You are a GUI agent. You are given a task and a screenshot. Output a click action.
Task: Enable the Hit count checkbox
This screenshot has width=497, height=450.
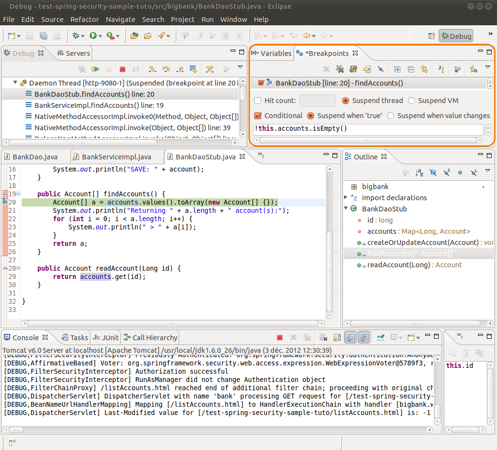[258, 101]
